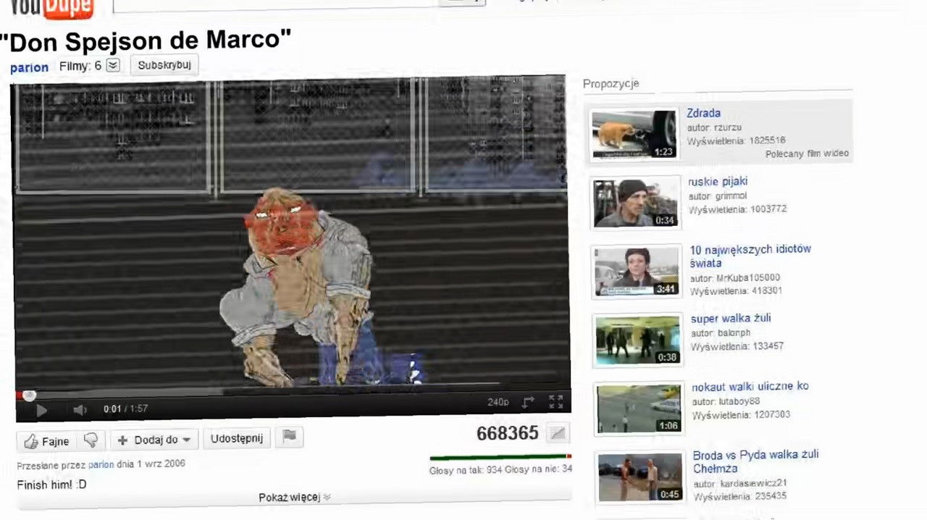
Task: Expand the Filmy: 6 video list arrow
Action: coord(112,65)
